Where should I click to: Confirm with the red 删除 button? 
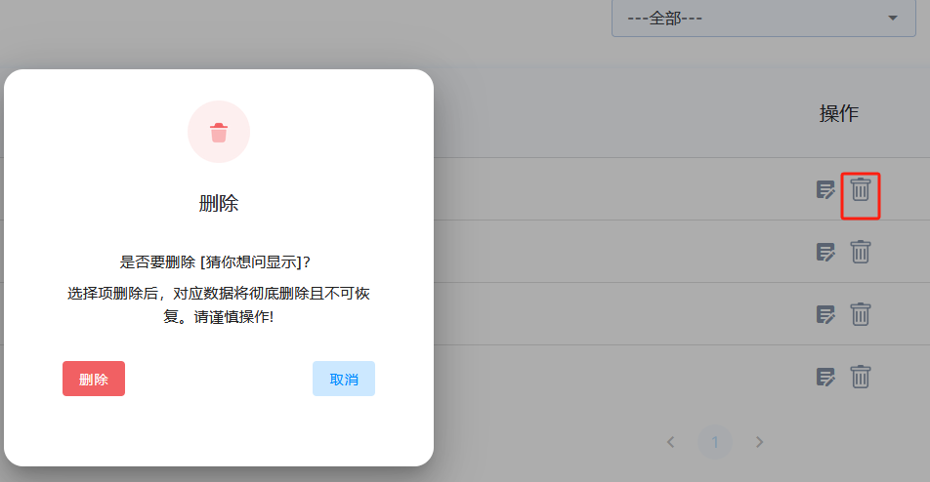click(94, 379)
